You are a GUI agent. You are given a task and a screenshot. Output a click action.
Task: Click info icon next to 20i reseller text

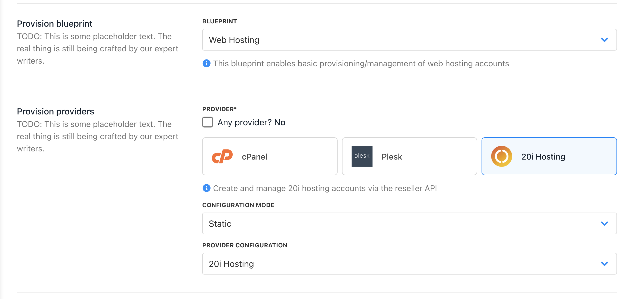pyautogui.click(x=206, y=188)
